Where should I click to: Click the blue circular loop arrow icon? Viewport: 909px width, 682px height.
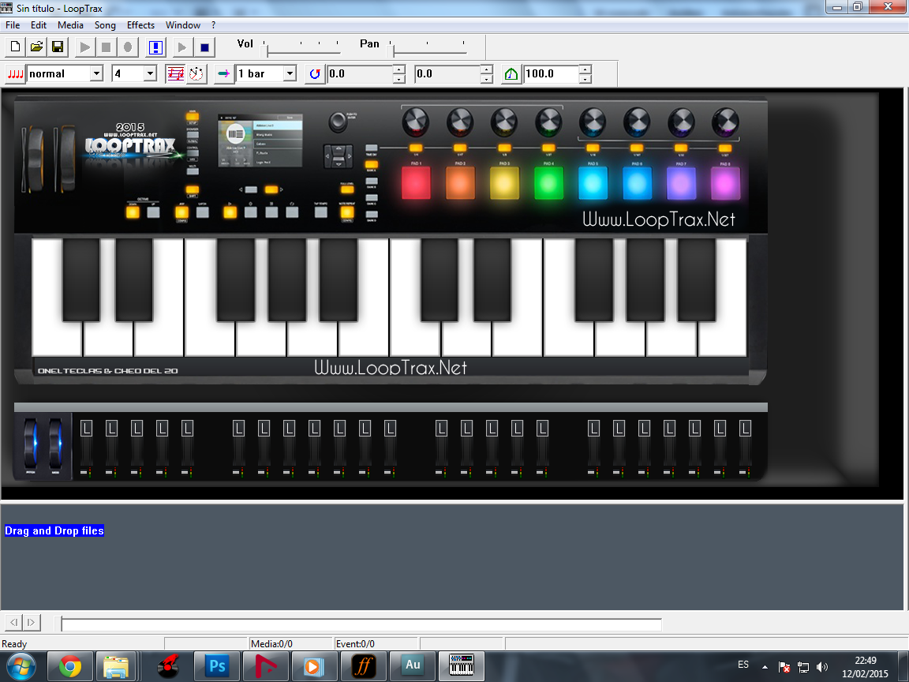coord(315,73)
